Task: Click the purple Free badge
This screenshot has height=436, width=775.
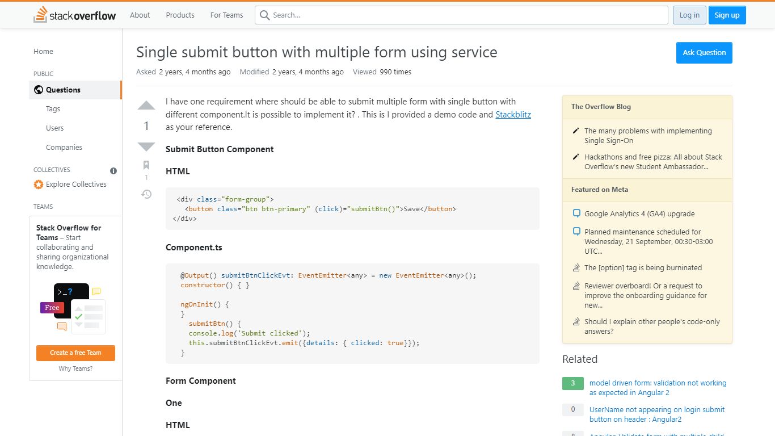Action: click(52, 308)
